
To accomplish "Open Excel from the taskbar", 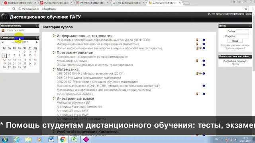I will [x=75, y=139].
